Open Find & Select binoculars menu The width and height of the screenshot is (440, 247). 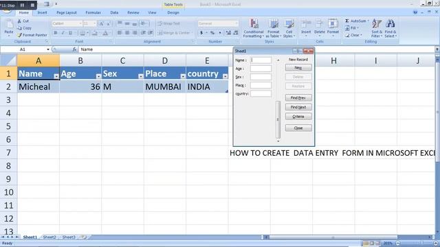tap(390, 28)
